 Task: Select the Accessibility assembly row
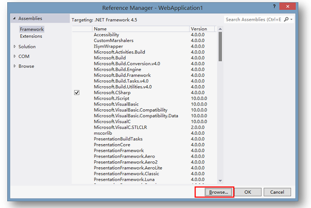click(145, 35)
